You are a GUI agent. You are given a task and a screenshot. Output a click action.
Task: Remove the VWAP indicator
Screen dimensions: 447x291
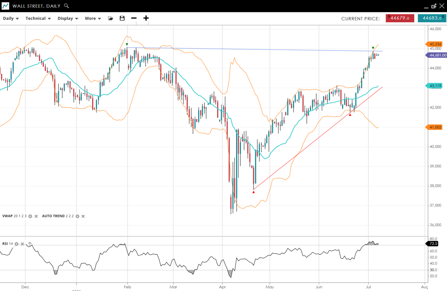[36, 217]
